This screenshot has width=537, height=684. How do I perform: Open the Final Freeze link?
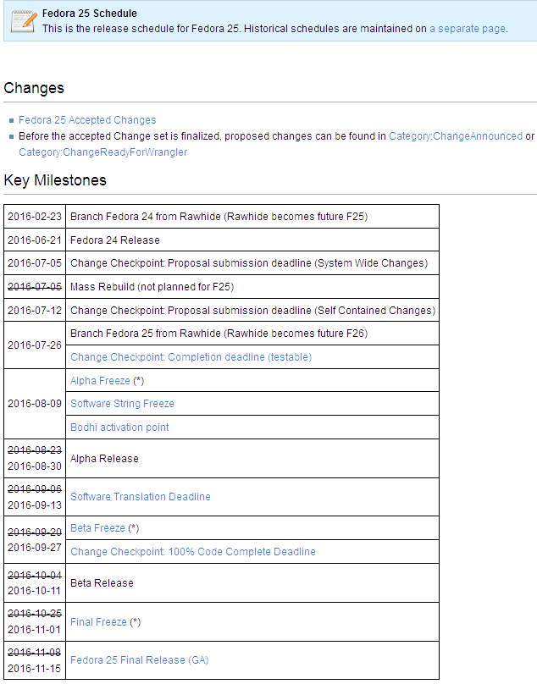click(x=98, y=622)
